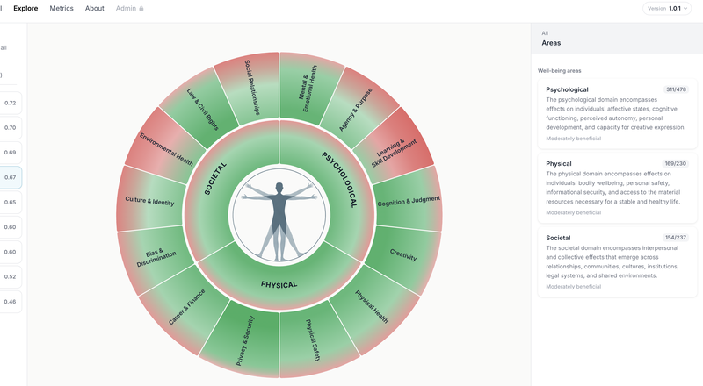The image size is (703, 386).
Task: Click the Well-being areas label
Action: coord(559,71)
